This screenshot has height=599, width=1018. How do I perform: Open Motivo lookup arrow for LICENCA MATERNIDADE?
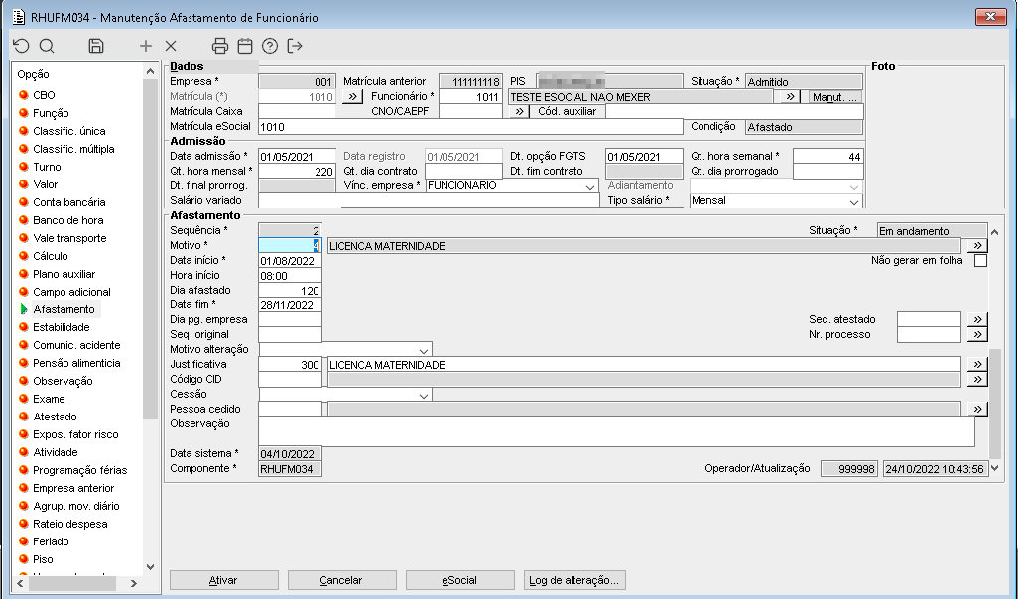tap(977, 245)
